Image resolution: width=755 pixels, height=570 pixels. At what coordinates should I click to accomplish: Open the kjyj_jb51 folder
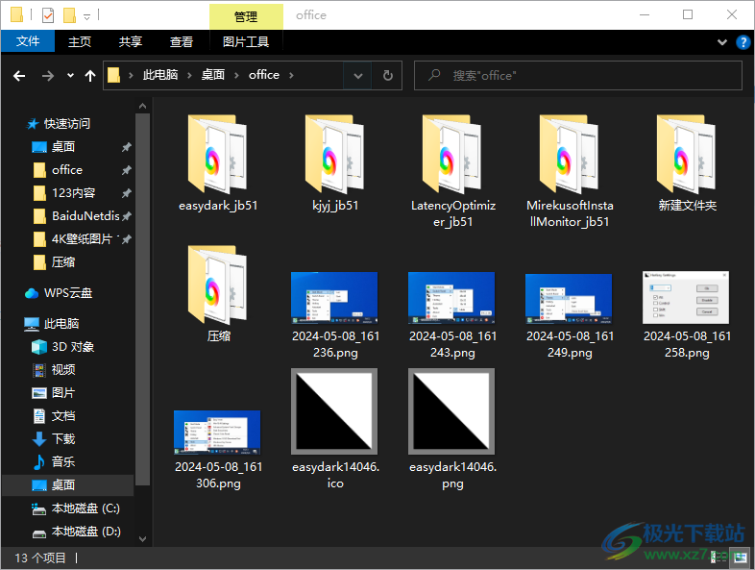335,163
